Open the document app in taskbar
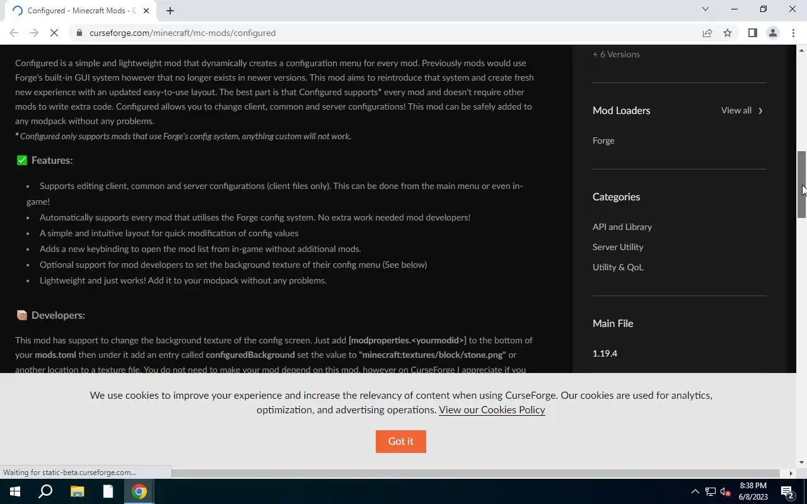 (x=108, y=491)
